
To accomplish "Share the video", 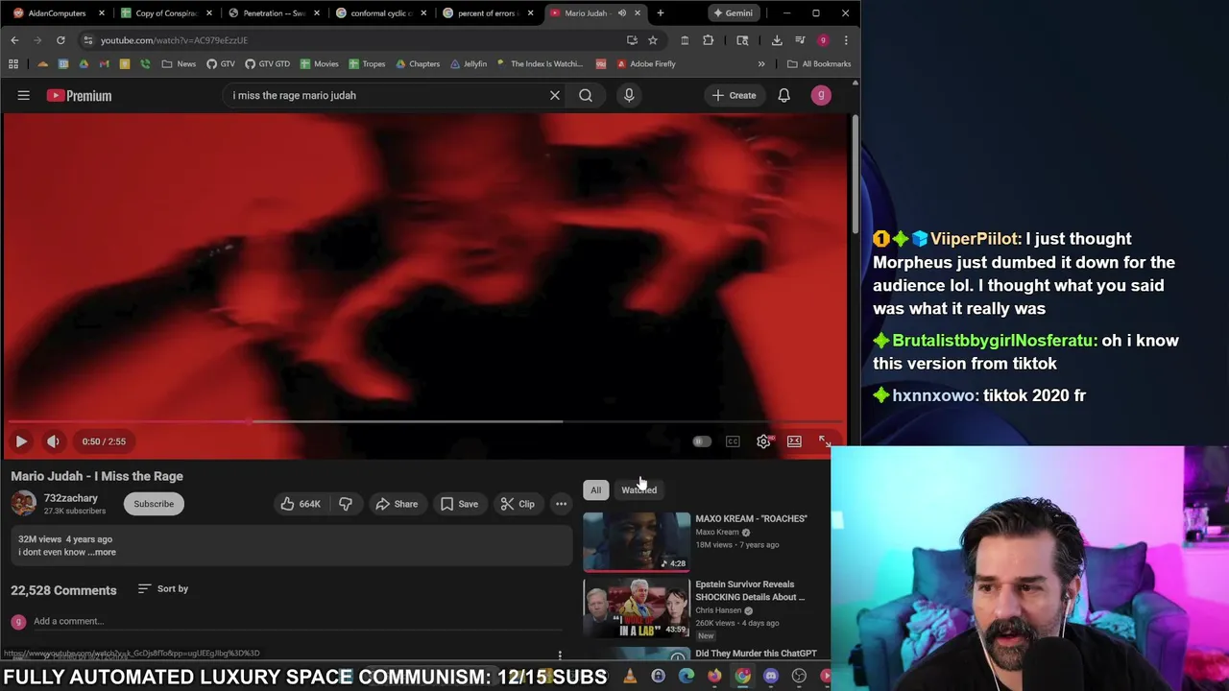I will coord(397,504).
